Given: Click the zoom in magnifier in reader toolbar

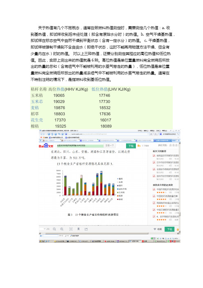Looking at the screenshot, I should point(62,229).
